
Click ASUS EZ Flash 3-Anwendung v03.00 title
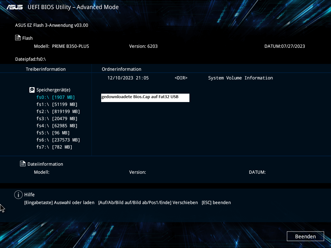coord(51,25)
